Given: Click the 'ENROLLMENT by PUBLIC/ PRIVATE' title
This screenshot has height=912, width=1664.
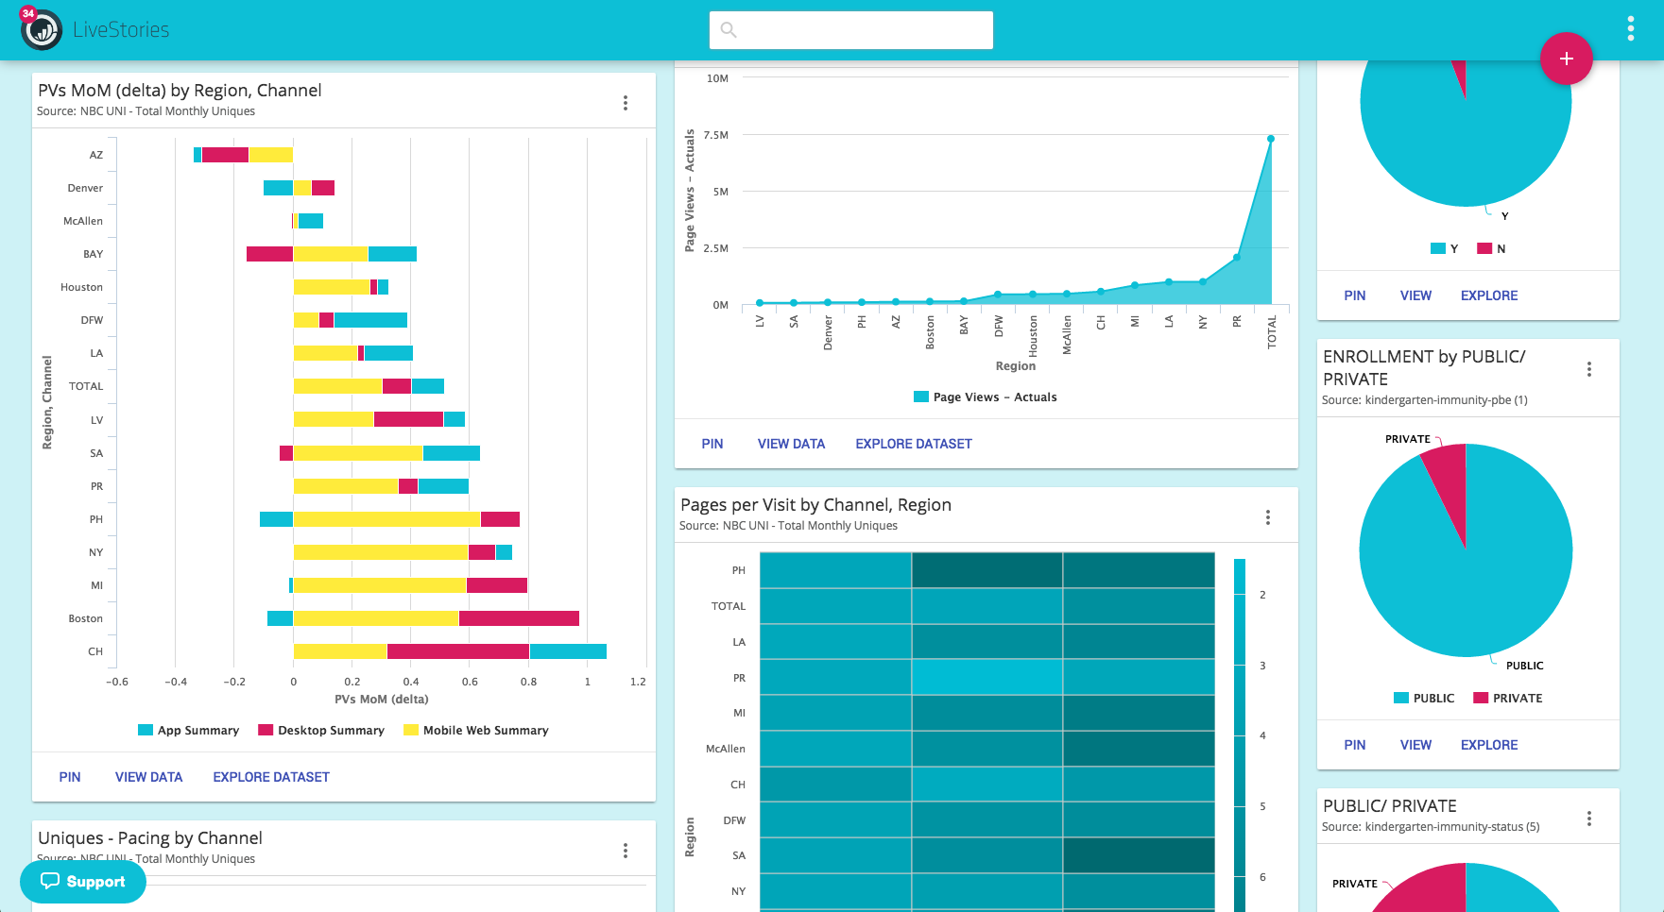Looking at the screenshot, I should click(x=1424, y=367).
